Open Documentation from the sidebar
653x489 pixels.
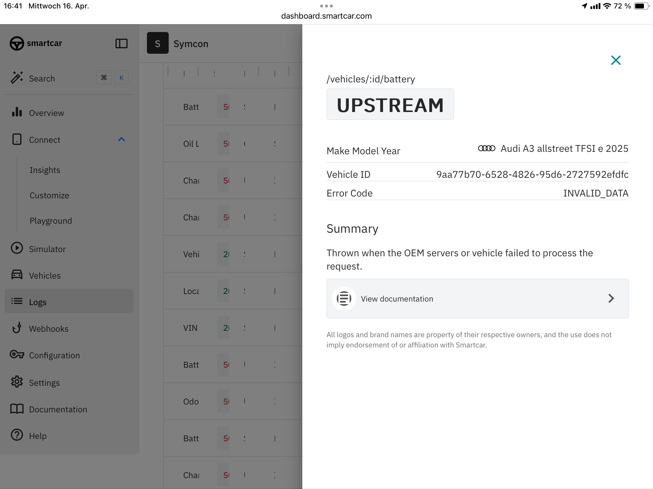(x=58, y=409)
